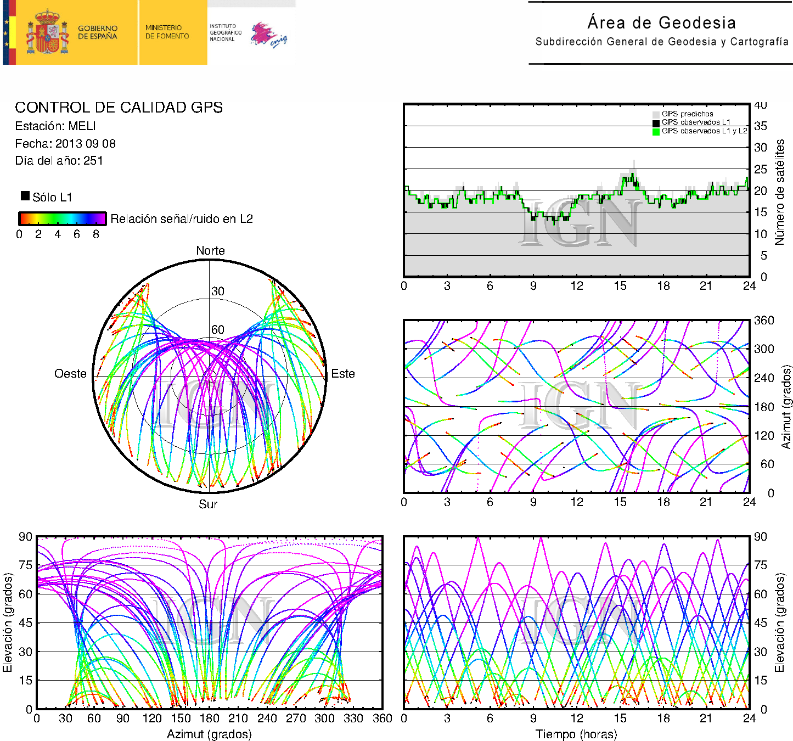The height and width of the screenshot is (741, 793).
Task: Click the CNIG pink logo
Action: click(x=268, y=35)
